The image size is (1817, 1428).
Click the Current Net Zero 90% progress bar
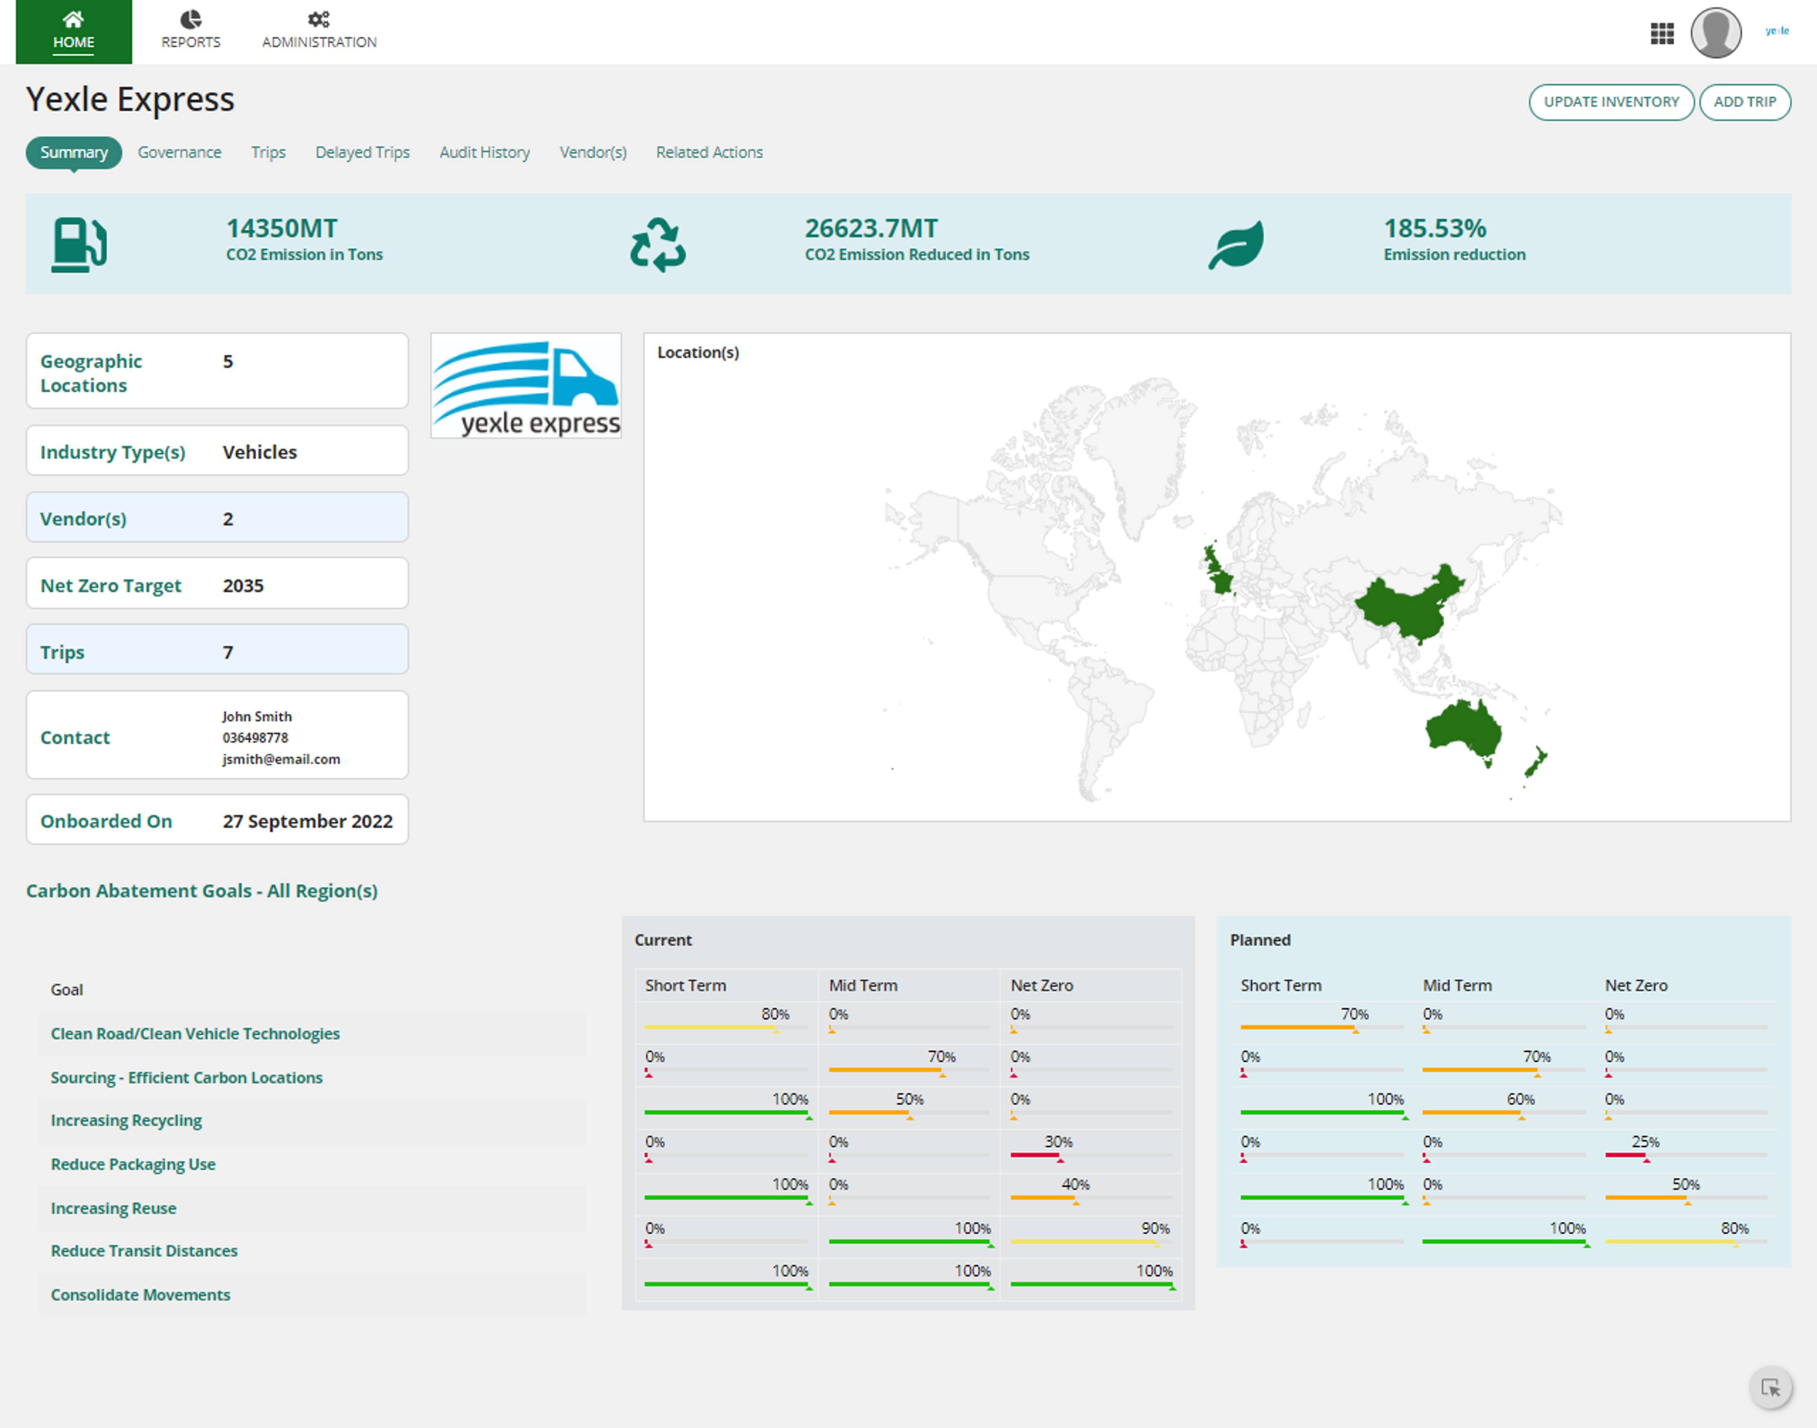pos(1091,1243)
